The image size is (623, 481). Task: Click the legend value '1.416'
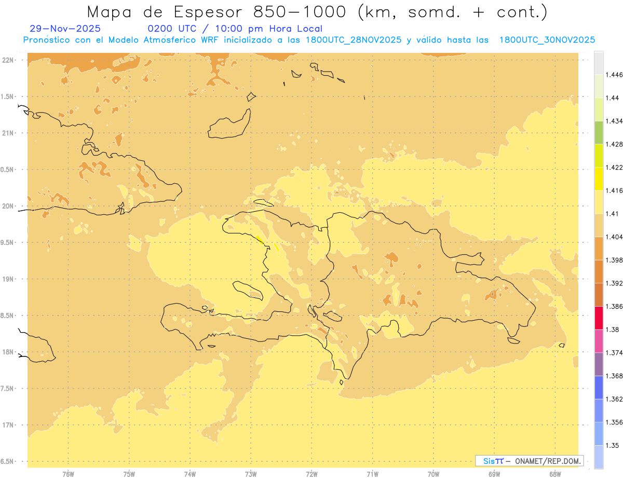(614, 190)
